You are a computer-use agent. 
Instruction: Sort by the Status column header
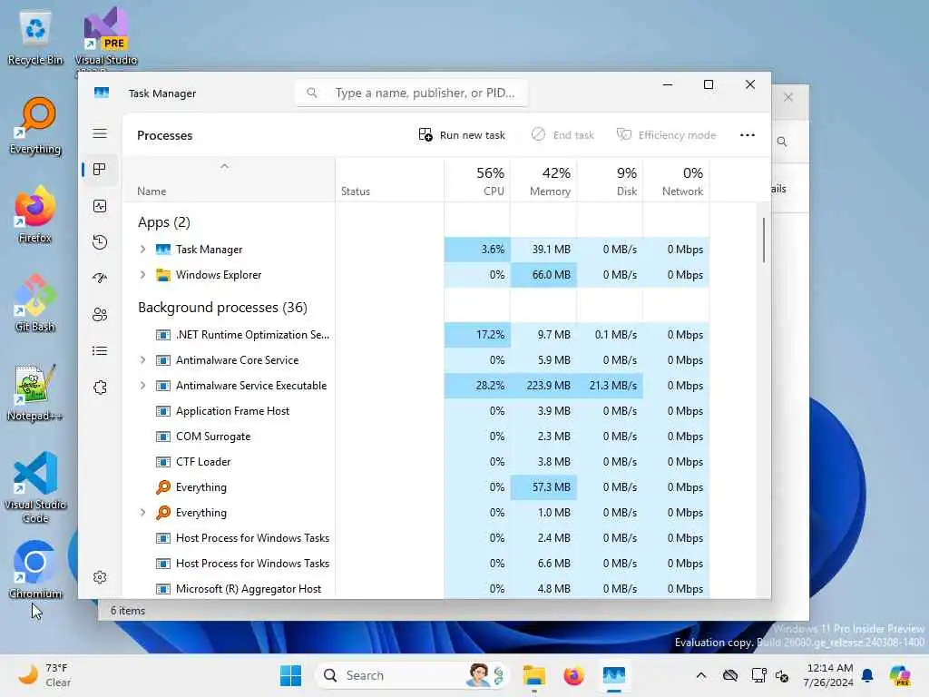pyautogui.click(x=389, y=181)
